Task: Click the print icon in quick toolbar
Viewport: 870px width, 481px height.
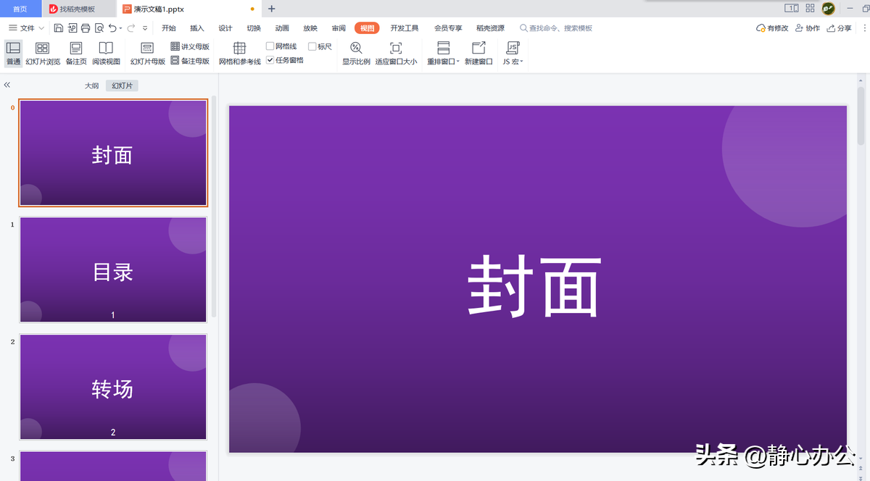Action: tap(86, 28)
